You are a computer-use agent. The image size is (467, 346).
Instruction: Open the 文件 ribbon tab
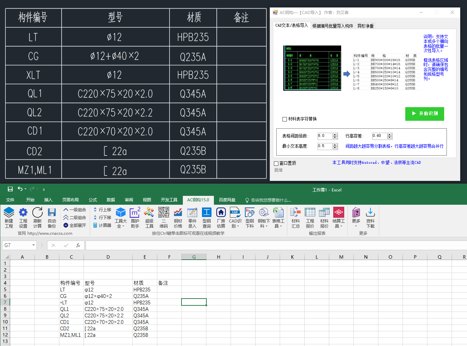pyautogui.click(x=10, y=200)
